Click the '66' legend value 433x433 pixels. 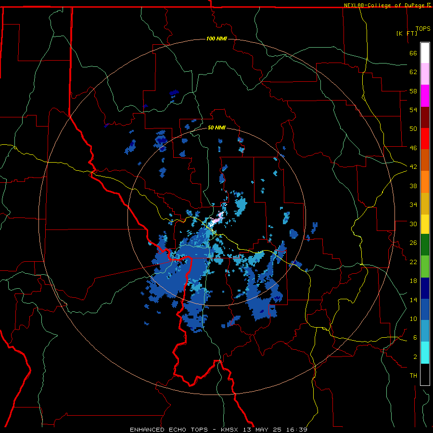[x=413, y=53]
